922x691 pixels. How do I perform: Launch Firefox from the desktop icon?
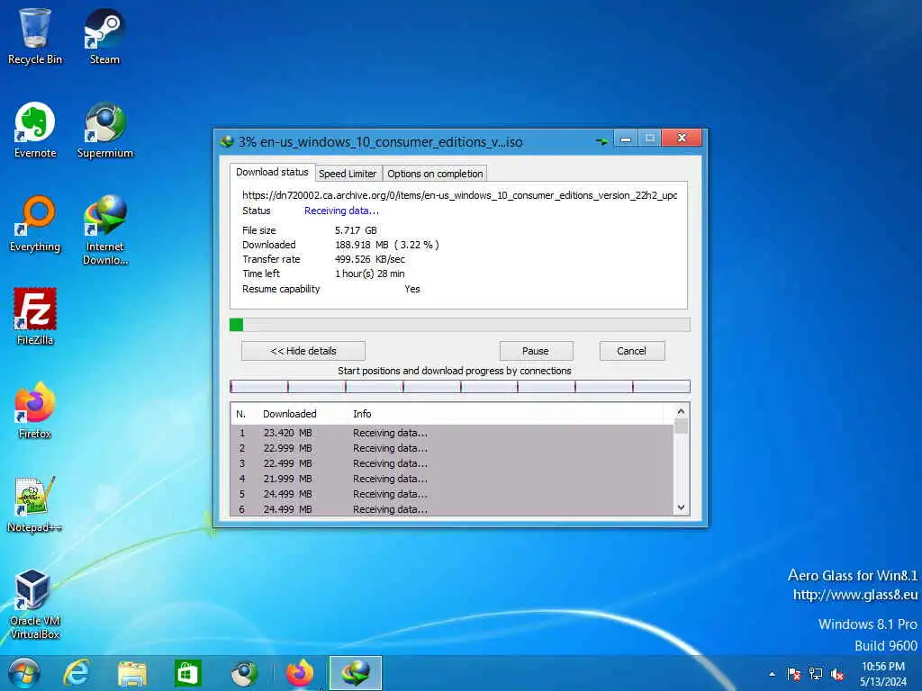click(35, 410)
